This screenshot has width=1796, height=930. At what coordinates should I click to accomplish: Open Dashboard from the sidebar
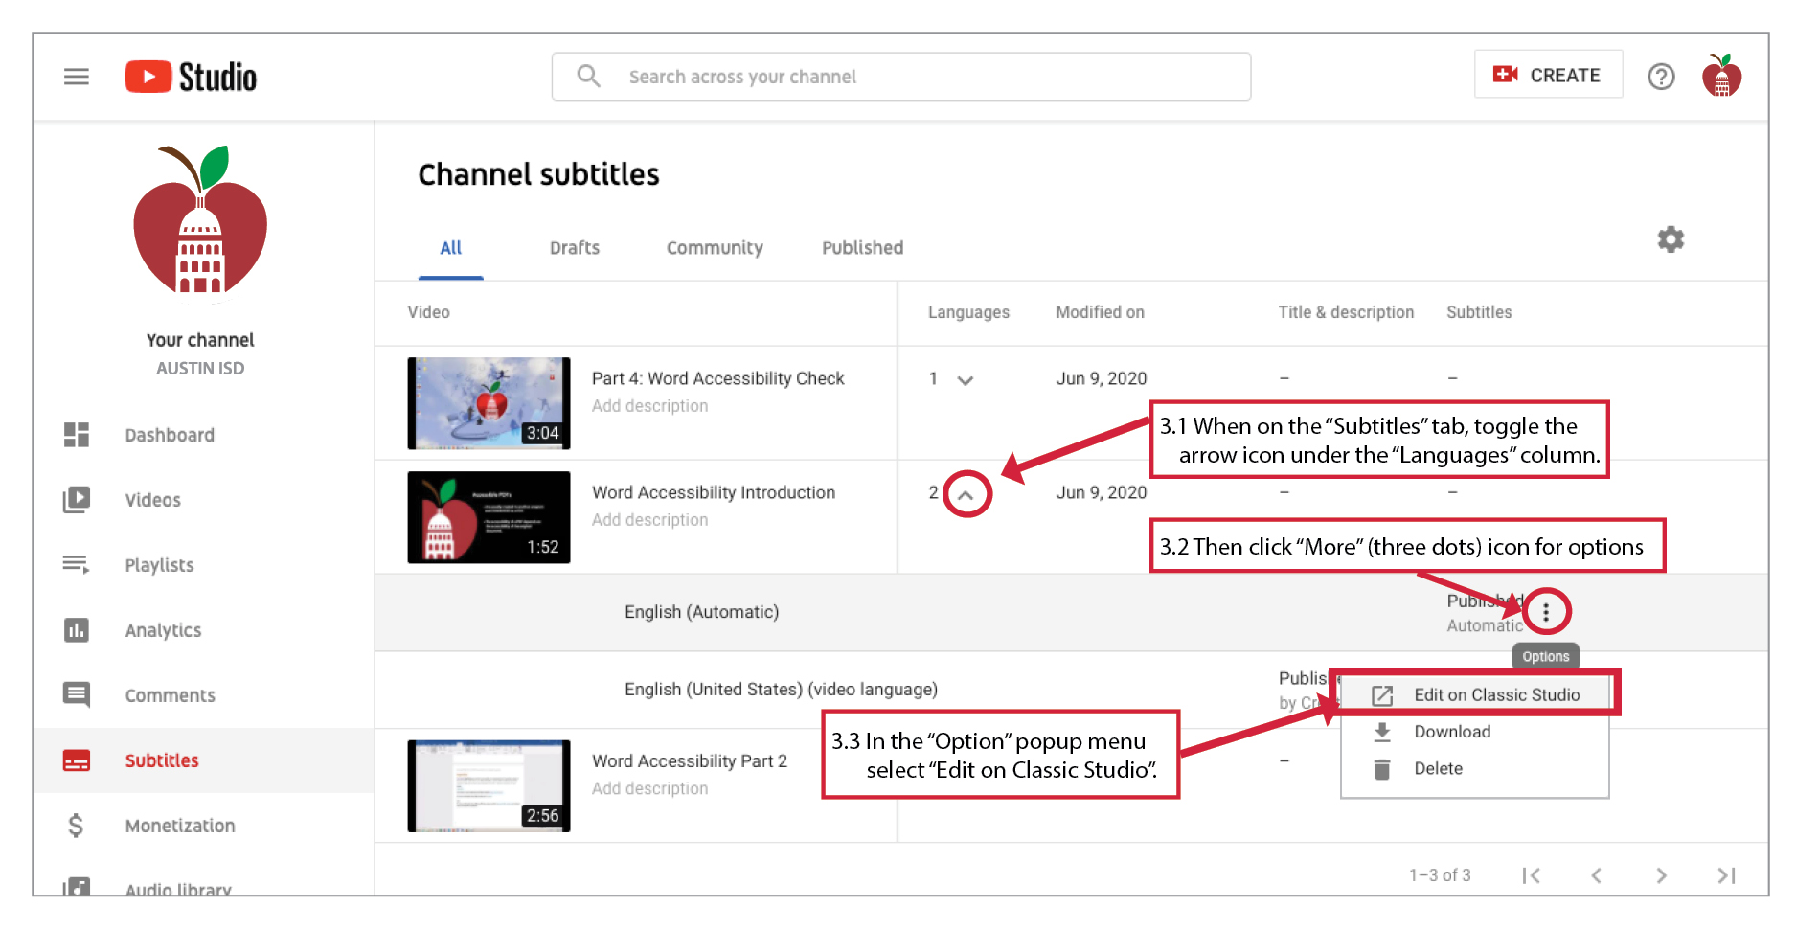tap(169, 435)
